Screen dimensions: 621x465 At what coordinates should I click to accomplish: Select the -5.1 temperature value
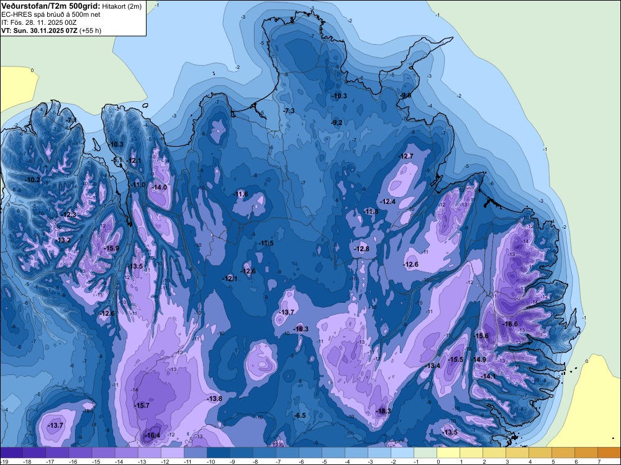click(x=117, y=160)
